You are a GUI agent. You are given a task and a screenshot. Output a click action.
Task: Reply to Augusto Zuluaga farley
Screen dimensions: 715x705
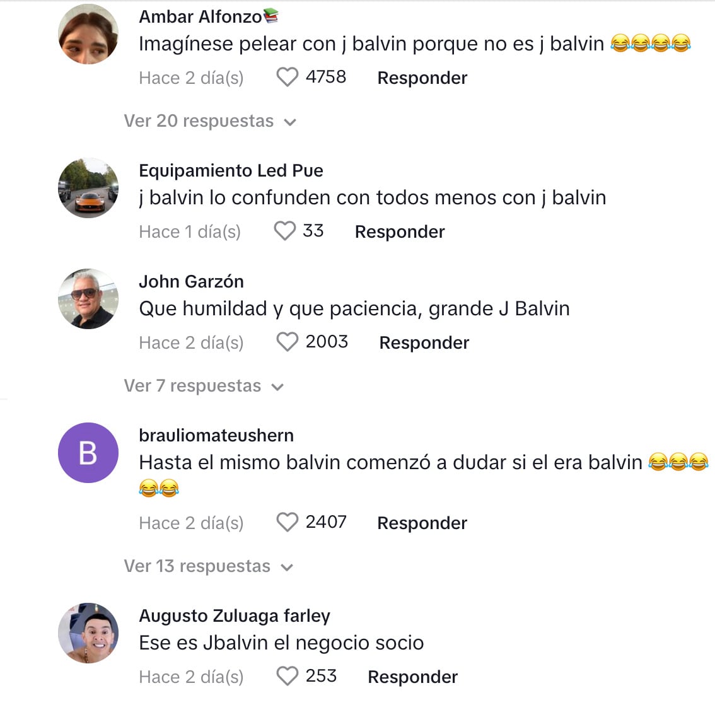tap(413, 677)
